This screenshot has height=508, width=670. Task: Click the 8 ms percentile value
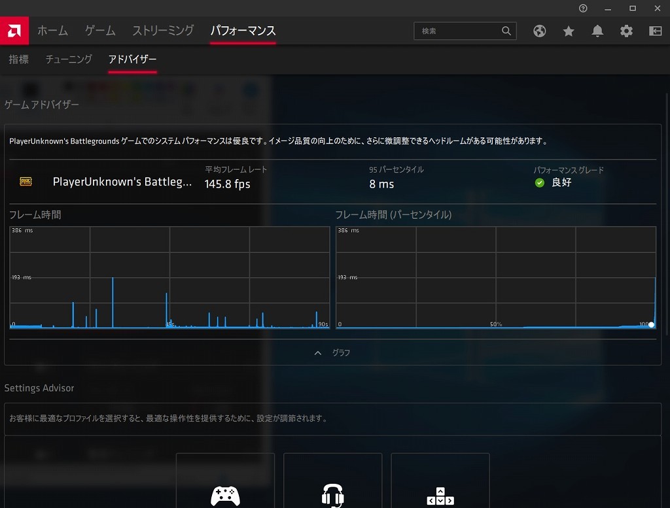coord(381,184)
